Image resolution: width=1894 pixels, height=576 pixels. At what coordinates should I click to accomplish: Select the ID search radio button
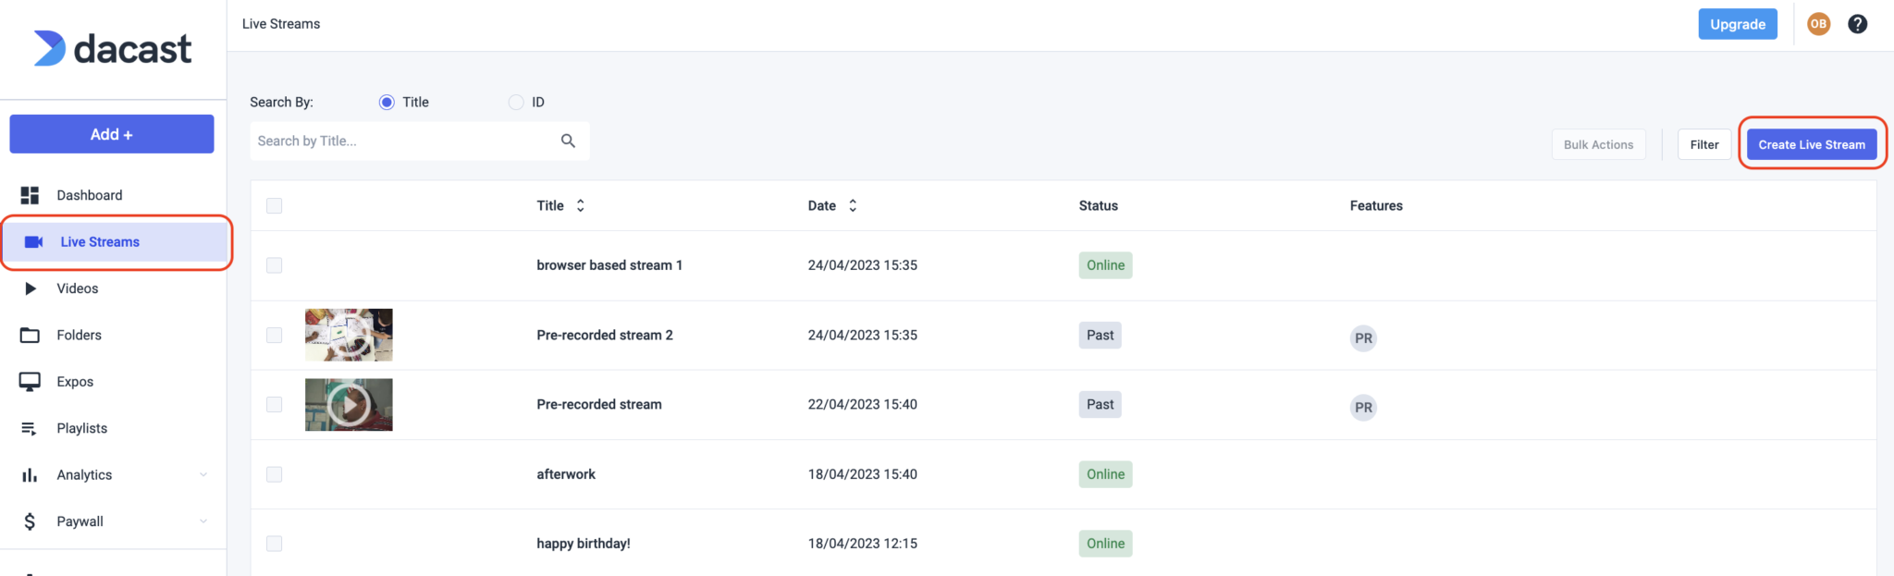[516, 102]
